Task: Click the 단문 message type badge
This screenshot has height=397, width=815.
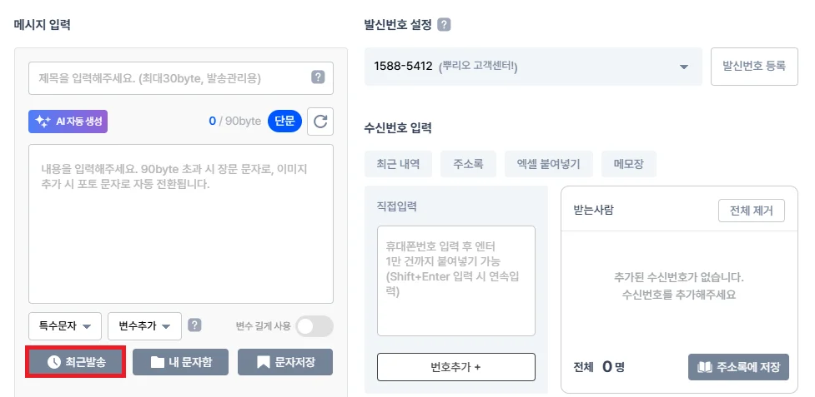Action: coord(284,122)
